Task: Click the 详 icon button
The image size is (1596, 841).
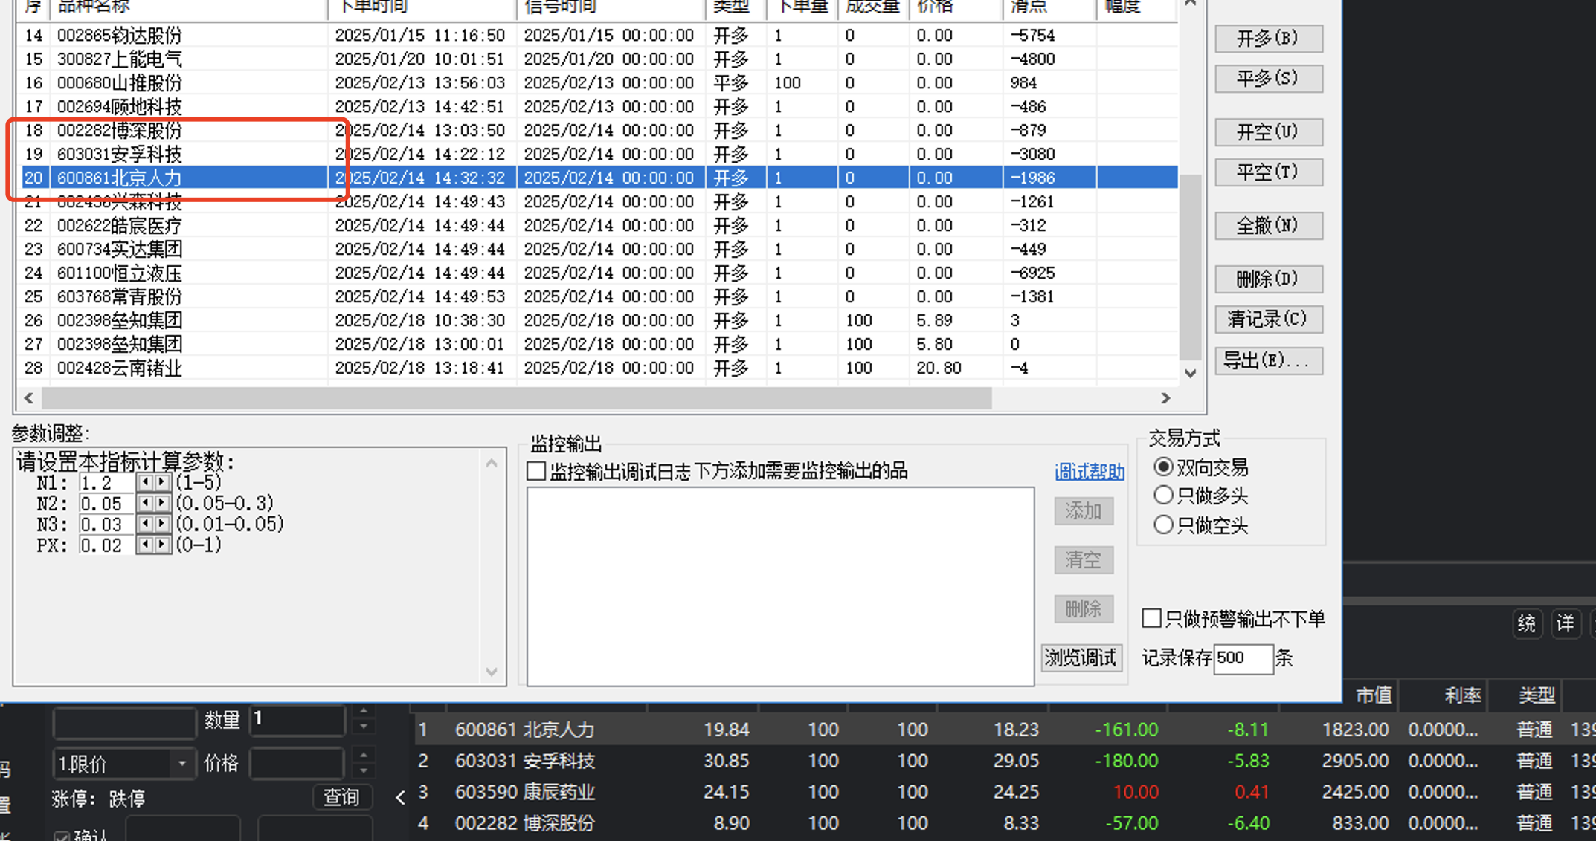Action: (1566, 624)
